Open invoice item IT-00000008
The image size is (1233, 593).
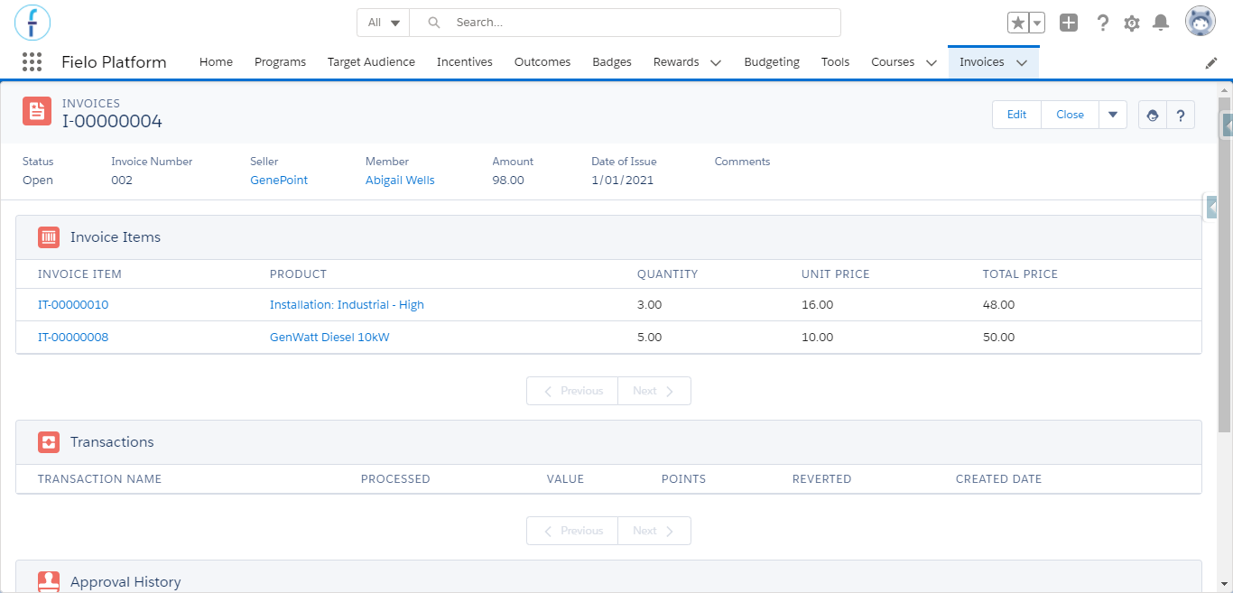click(x=73, y=338)
